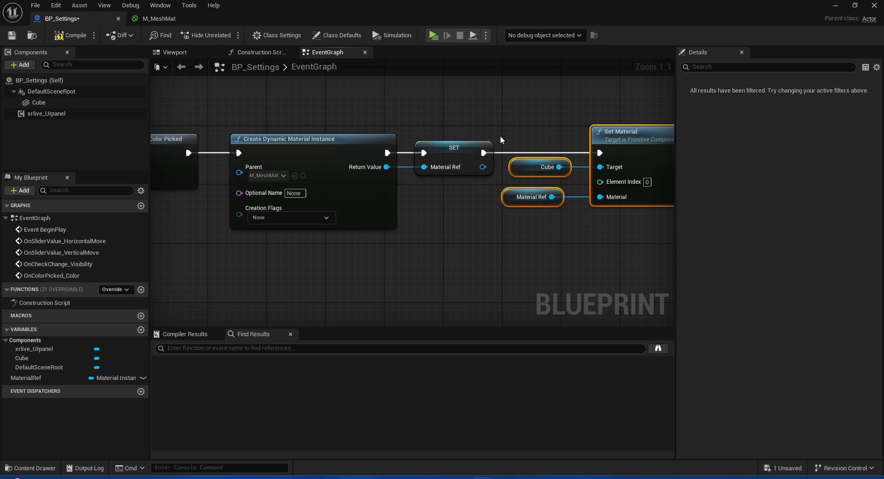Open the Tools menu

coord(189,6)
